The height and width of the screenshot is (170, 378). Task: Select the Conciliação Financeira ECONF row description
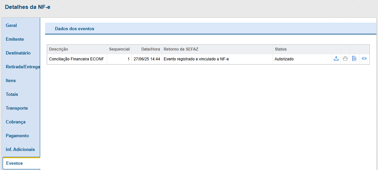pyautogui.click(x=77, y=59)
